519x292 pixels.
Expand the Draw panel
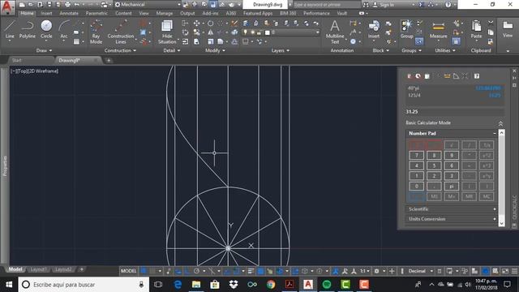[x=44, y=50]
